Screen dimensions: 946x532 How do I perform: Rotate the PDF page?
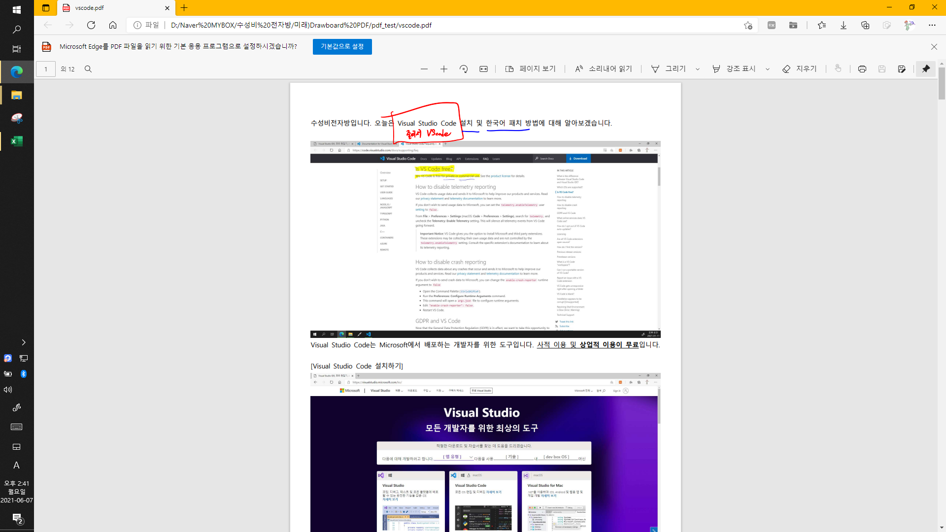(x=464, y=69)
